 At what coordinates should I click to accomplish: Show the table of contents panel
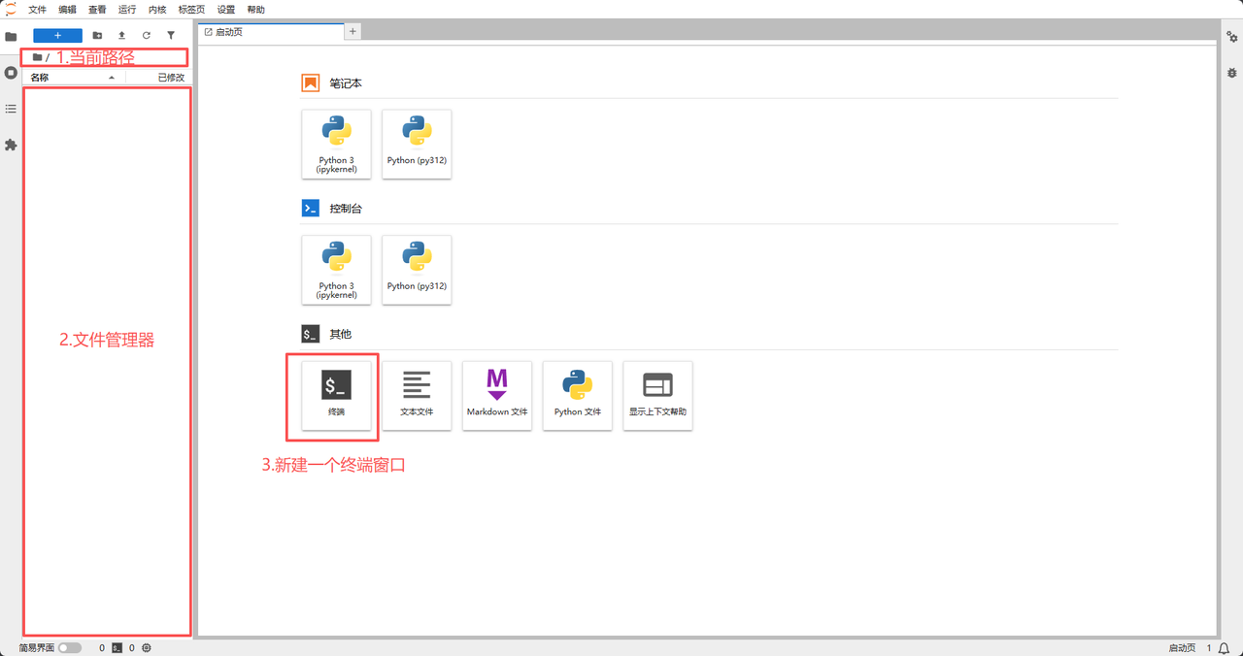11,109
